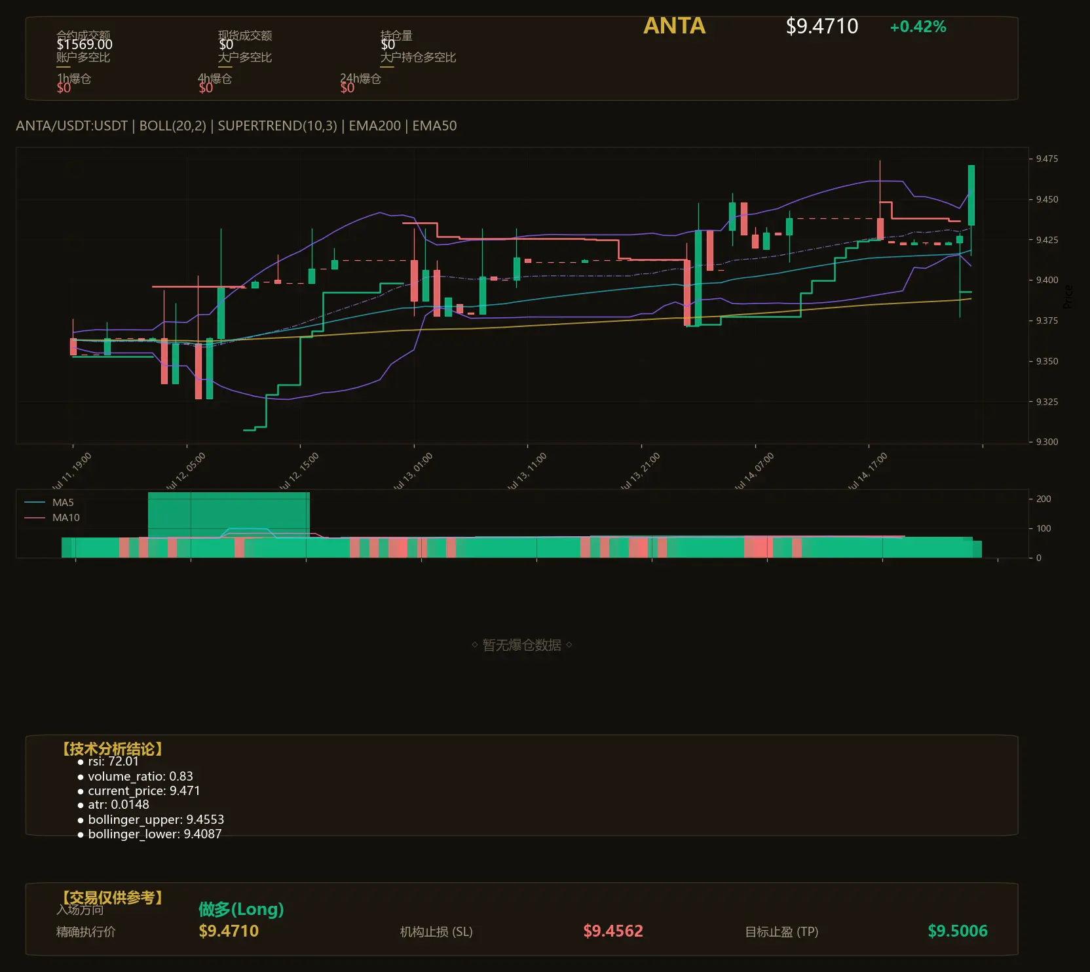Click the execution price $9.4710 value
The width and height of the screenshot is (1090, 972).
point(229,931)
